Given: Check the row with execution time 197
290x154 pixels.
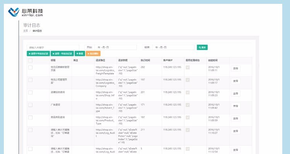Looking at the screenshot, I should pos(30,80).
